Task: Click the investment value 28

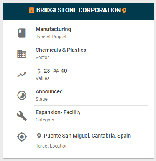Action: coord(47,71)
